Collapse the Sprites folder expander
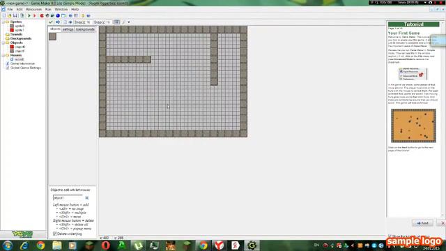This screenshot has height=251, width=446. (x=3, y=22)
